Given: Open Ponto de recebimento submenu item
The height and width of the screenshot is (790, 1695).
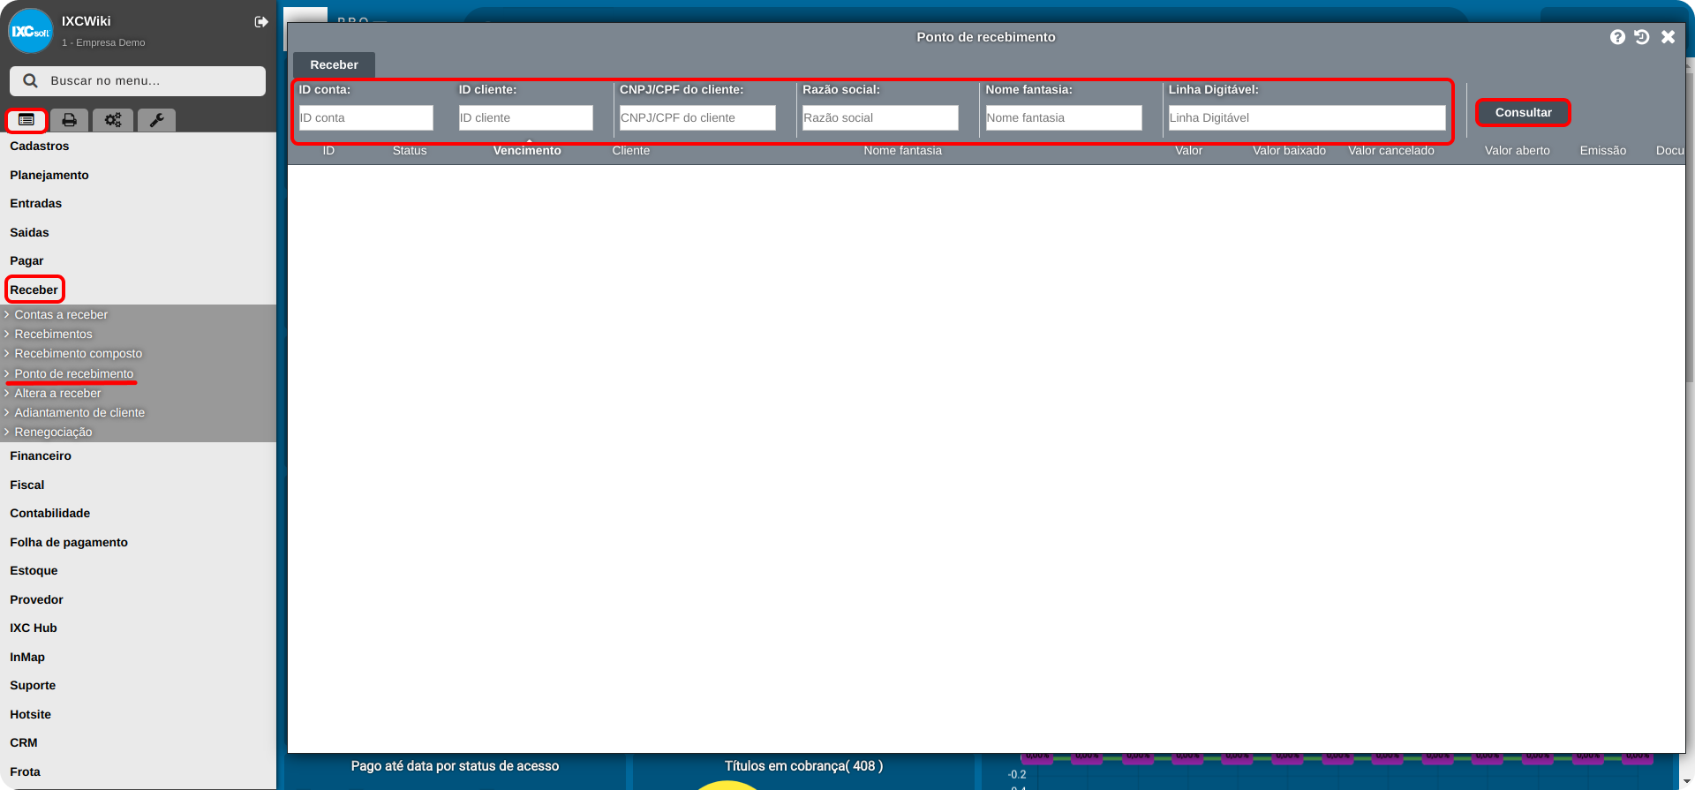Looking at the screenshot, I should 73,374.
